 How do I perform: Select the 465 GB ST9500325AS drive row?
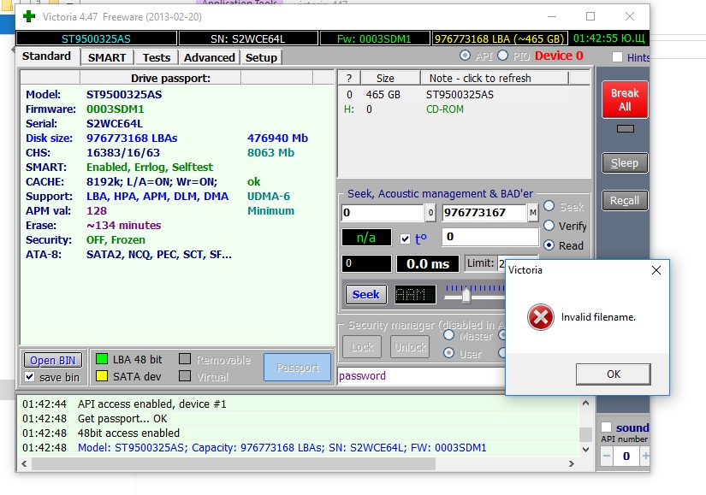tap(464, 95)
